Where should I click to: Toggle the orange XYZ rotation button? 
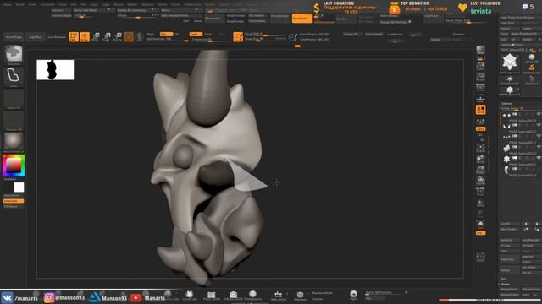pyautogui.click(x=480, y=128)
